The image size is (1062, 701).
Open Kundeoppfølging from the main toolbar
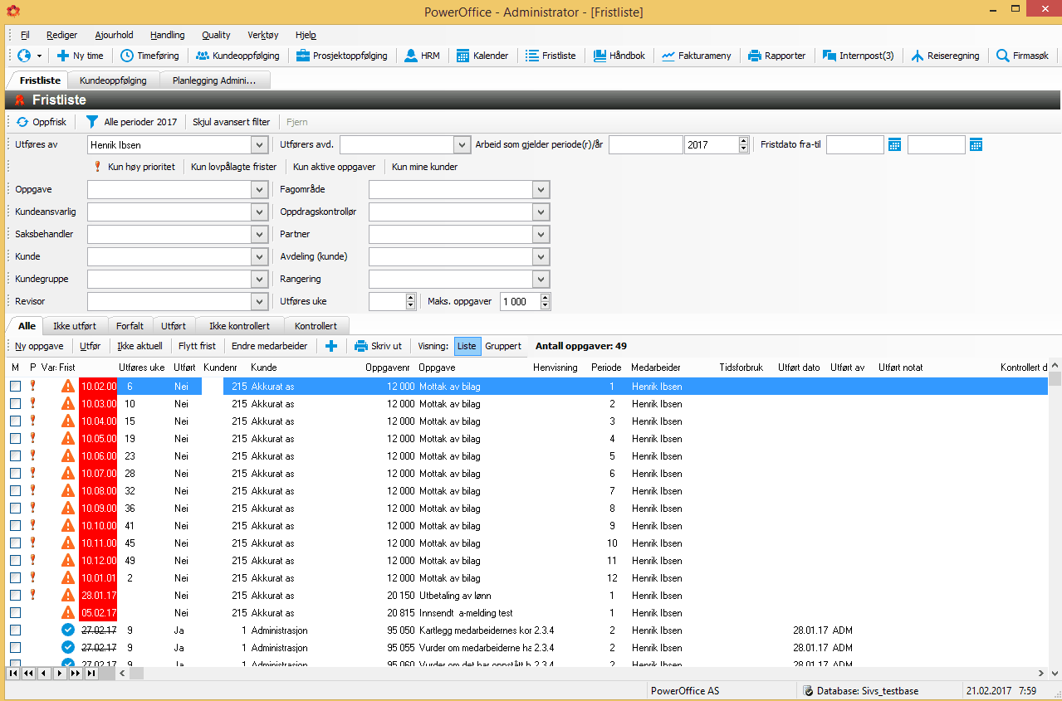tap(237, 56)
